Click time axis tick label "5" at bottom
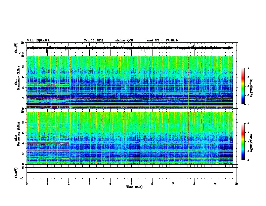 click(x=131, y=184)
